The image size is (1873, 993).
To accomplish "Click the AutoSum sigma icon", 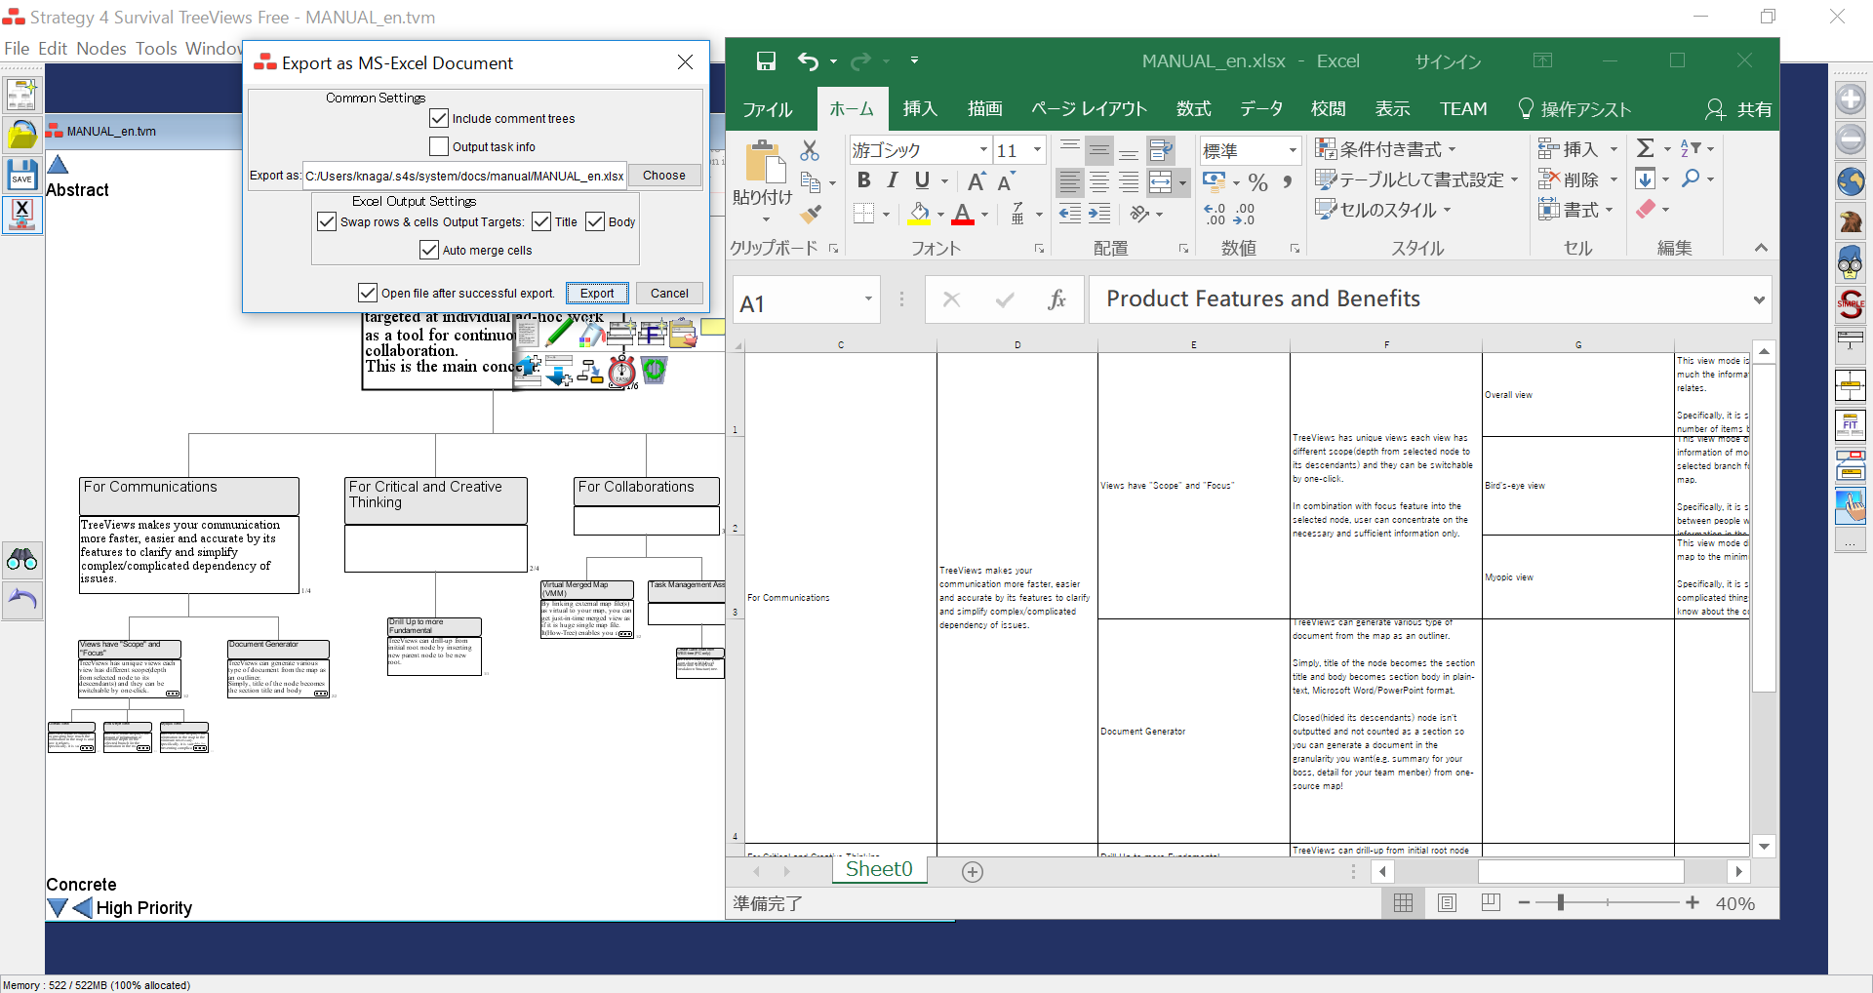I will click(1646, 148).
